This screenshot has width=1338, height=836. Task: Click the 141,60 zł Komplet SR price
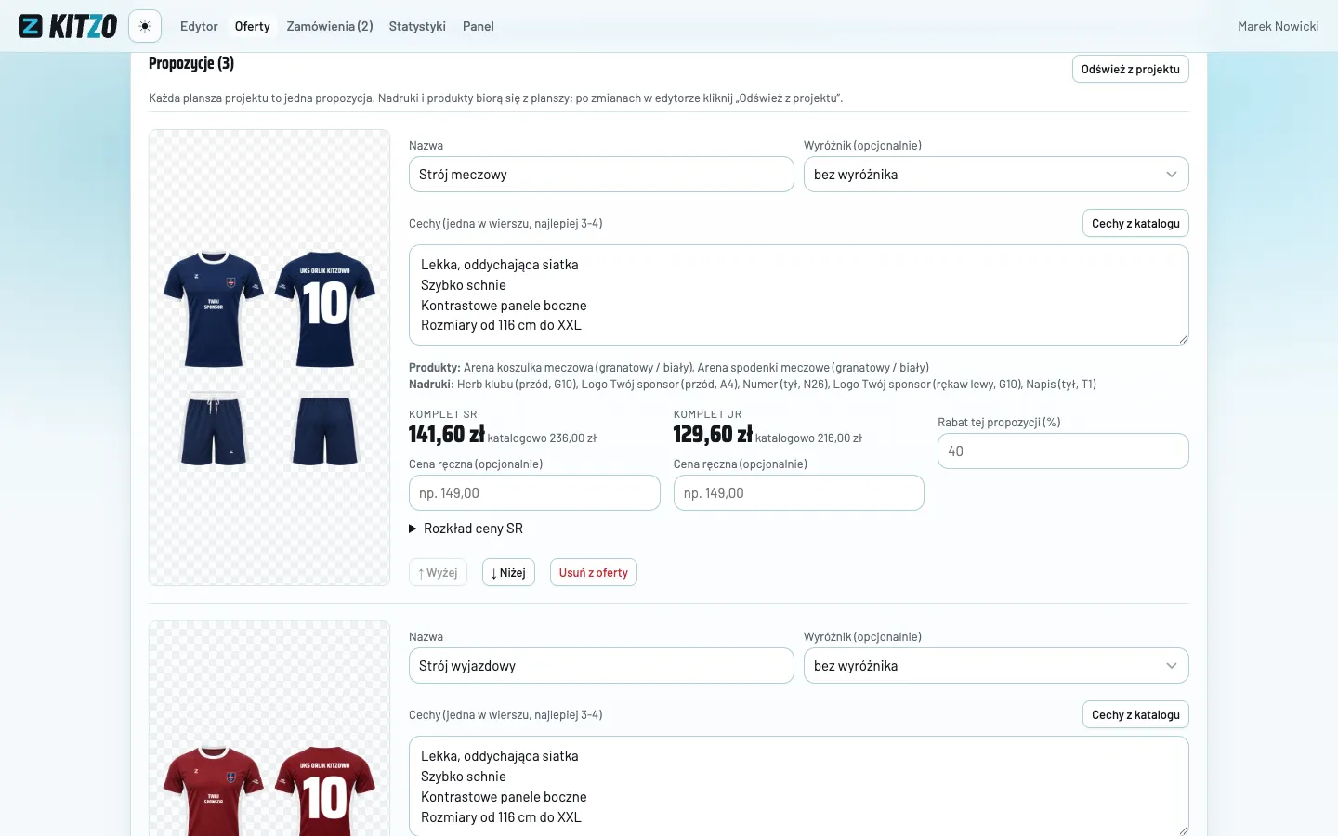(447, 435)
